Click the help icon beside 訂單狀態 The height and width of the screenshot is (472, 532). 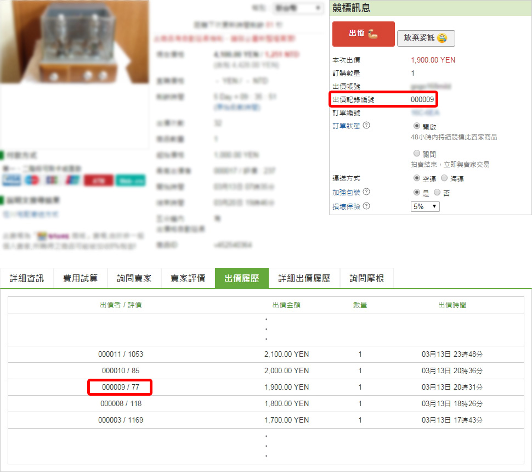366,126
